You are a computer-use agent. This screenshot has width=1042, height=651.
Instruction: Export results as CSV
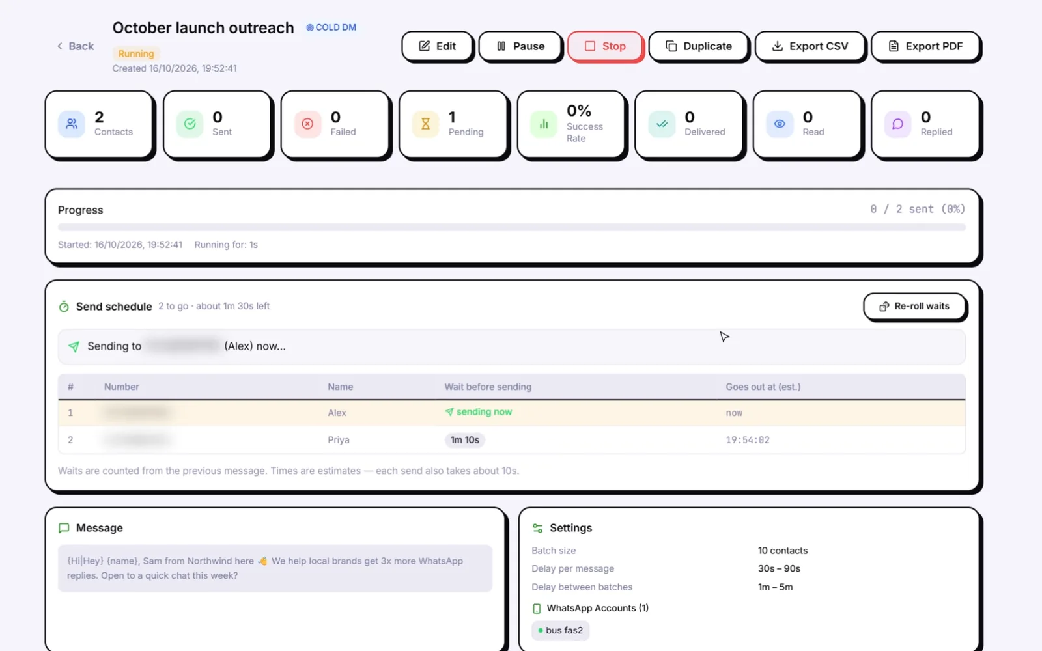click(810, 46)
